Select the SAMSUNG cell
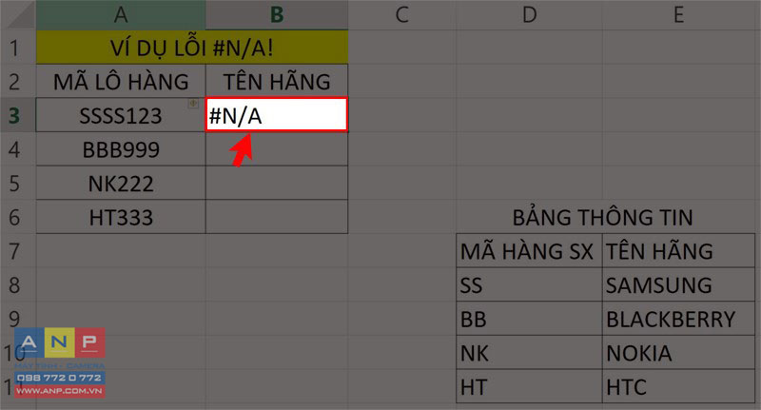Viewport: 761px width, 410px height. click(678, 284)
